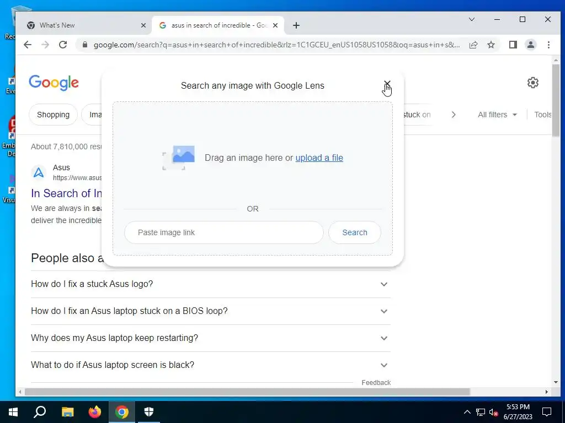Switch to the What's New tab

[84, 25]
